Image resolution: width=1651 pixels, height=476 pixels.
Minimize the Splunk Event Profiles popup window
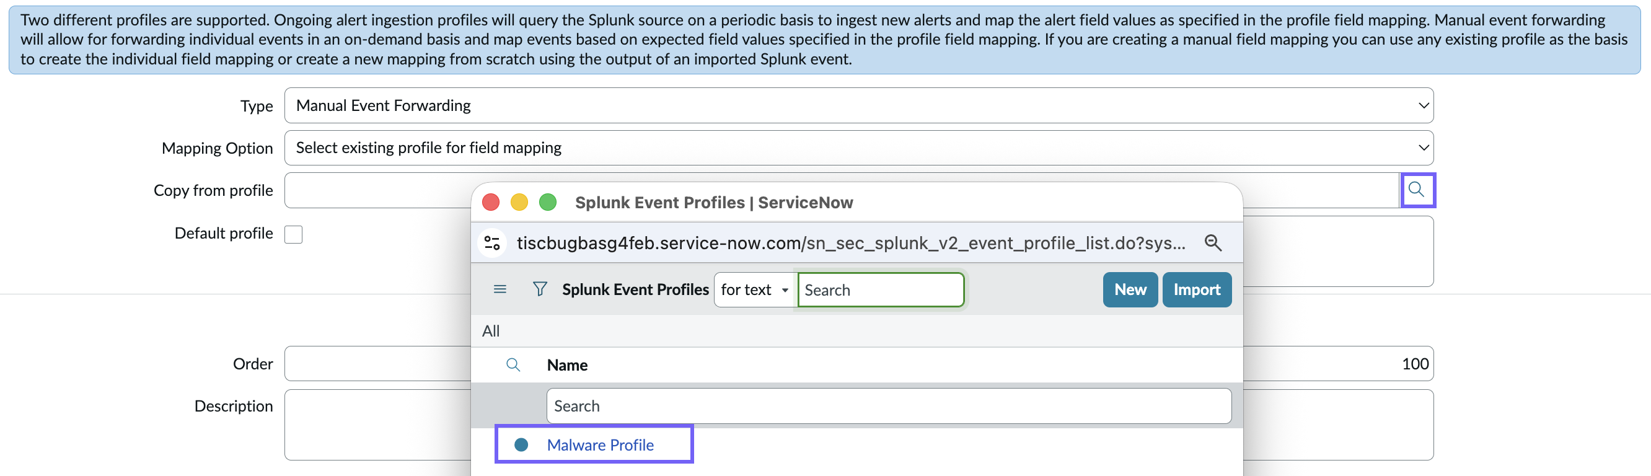(519, 203)
